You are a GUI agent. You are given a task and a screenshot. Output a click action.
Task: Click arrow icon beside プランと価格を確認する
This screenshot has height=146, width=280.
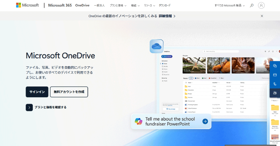click(29, 107)
